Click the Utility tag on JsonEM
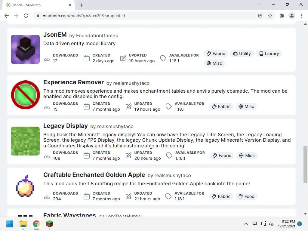This screenshot has width=308, height=231. (242, 54)
